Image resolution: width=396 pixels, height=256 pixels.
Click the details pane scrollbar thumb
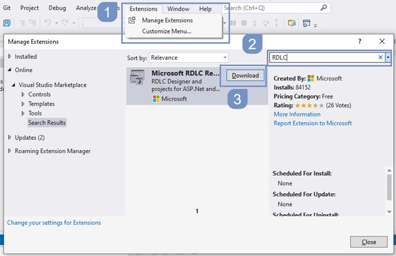click(389, 187)
